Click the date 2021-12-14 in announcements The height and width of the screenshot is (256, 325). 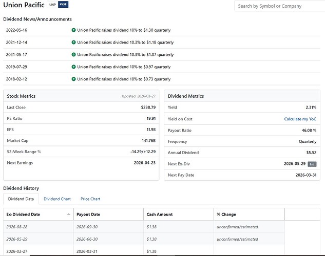(x=16, y=42)
